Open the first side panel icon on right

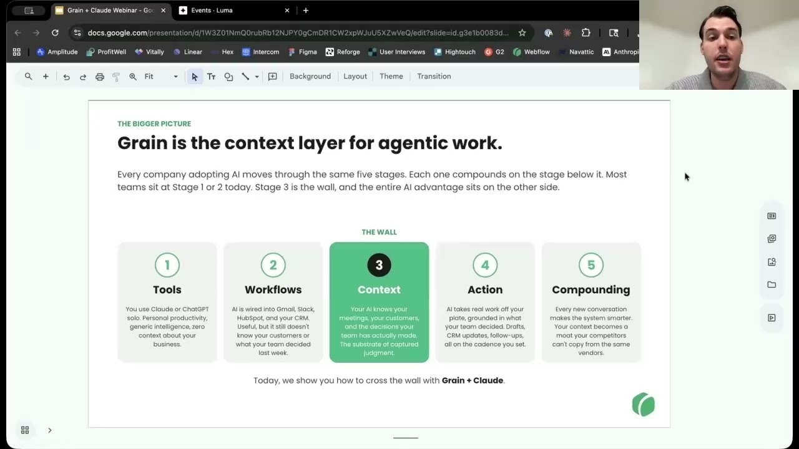772,216
